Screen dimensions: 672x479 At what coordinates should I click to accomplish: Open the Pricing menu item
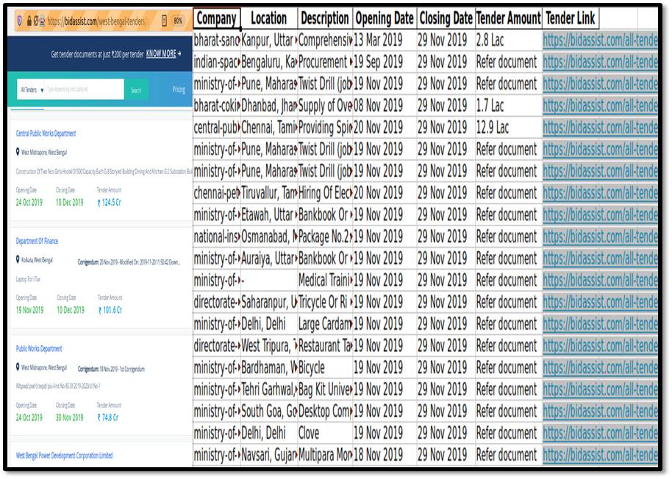179,90
